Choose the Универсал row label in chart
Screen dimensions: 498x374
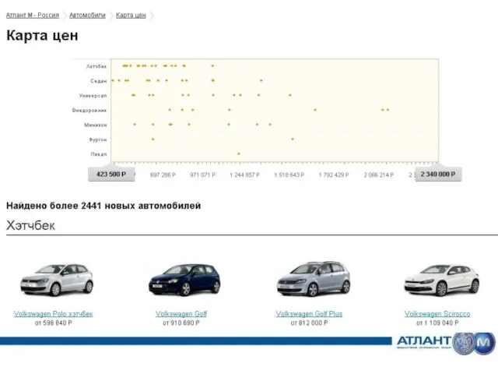[93, 95]
